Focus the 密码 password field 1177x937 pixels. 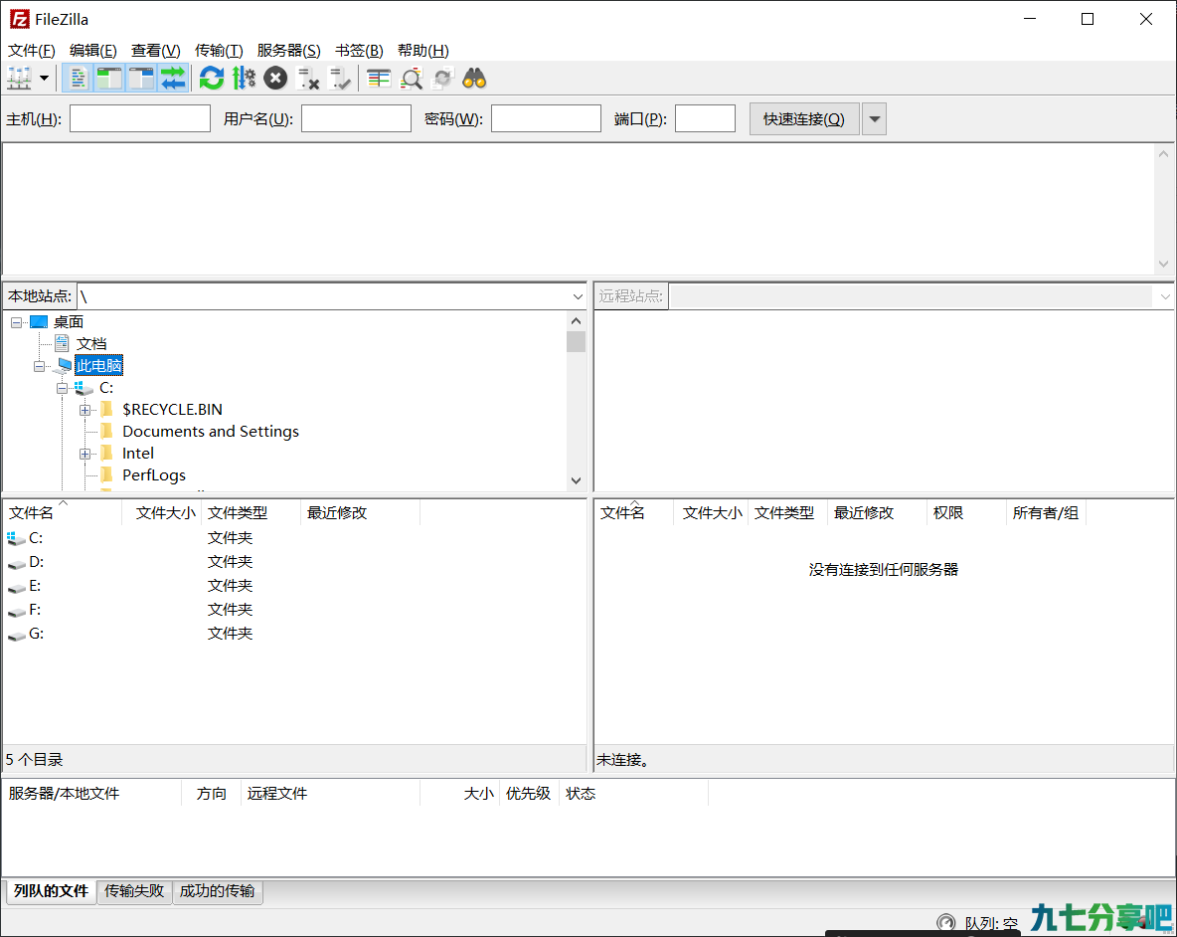pos(546,118)
